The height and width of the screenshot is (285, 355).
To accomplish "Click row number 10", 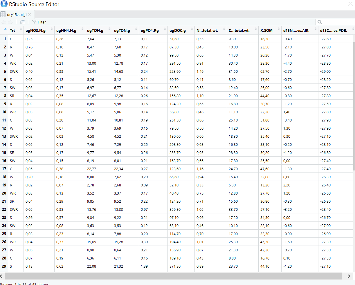I will pos(4,112).
